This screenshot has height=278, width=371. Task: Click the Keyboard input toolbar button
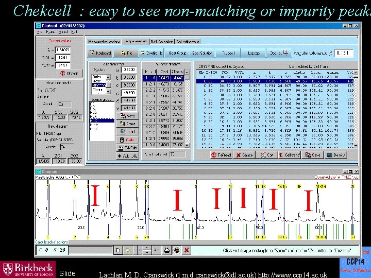click(101, 53)
